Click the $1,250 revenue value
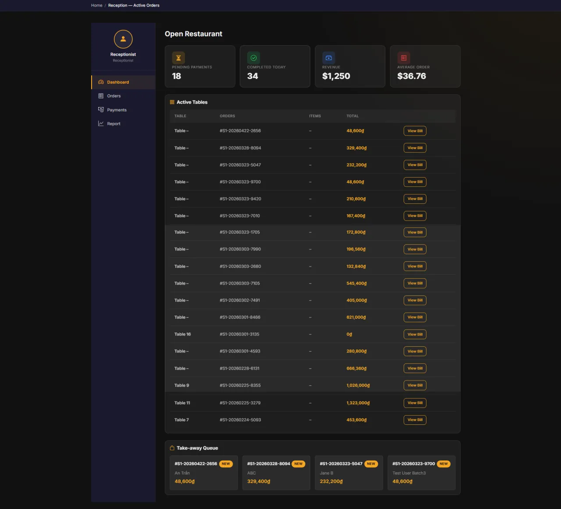Screen dimensions: 561x509 (336, 76)
